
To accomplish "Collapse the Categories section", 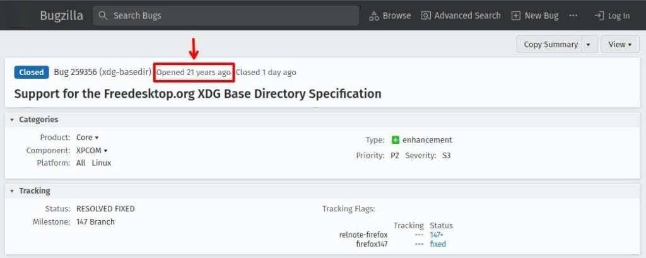I will (13, 119).
